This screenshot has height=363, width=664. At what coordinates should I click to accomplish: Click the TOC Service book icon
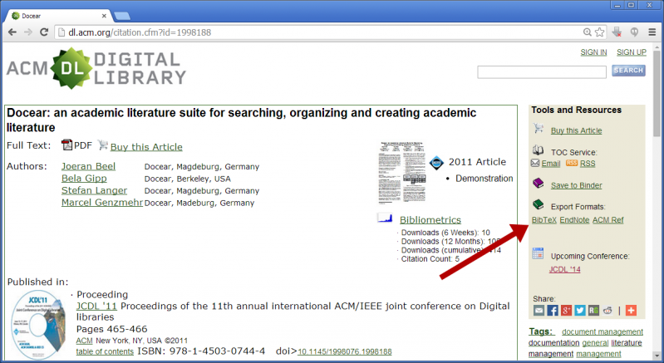[539, 150]
